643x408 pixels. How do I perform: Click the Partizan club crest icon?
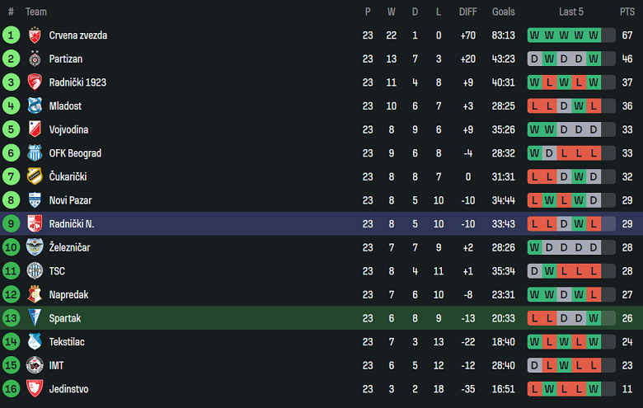pyautogui.click(x=35, y=59)
